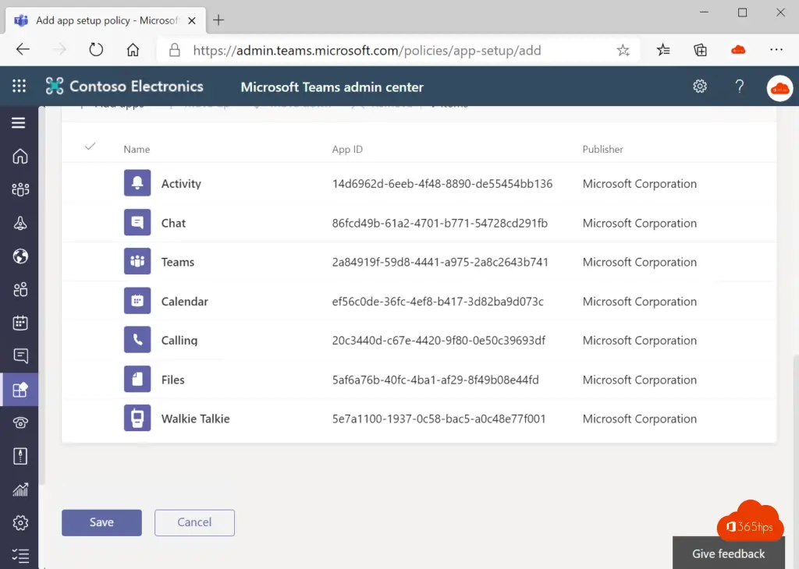Click the Calendar app icon
This screenshot has height=569, width=799.
(137, 301)
